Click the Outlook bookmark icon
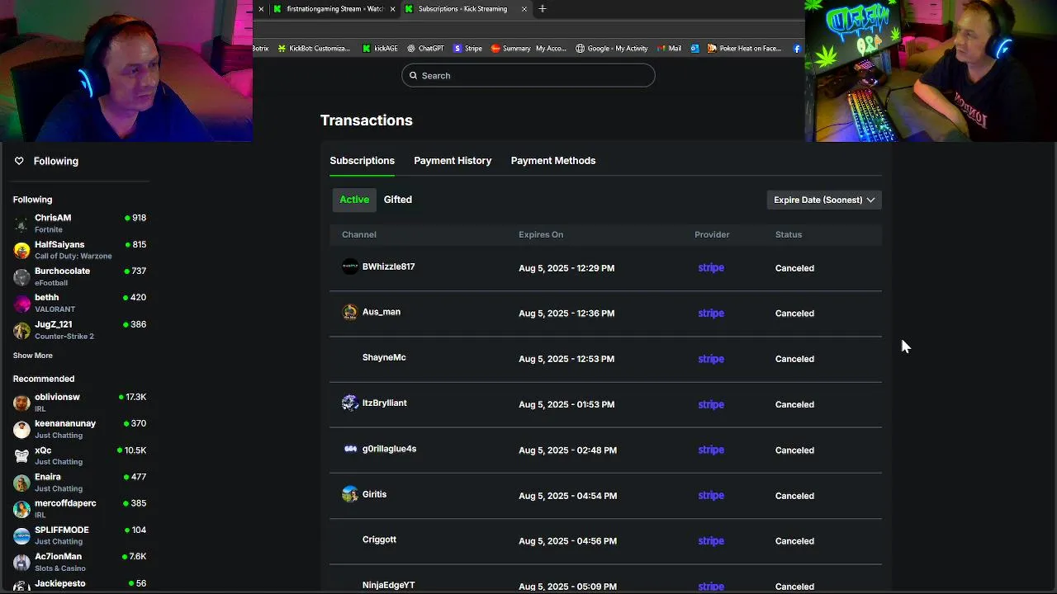The width and height of the screenshot is (1057, 594). tap(694, 49)
